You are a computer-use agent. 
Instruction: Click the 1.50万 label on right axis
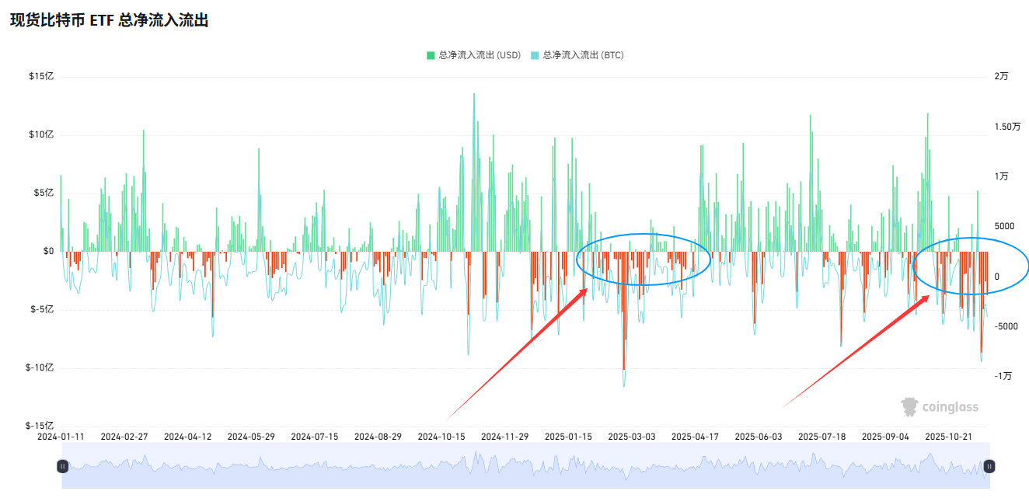tap(1006, 127)
